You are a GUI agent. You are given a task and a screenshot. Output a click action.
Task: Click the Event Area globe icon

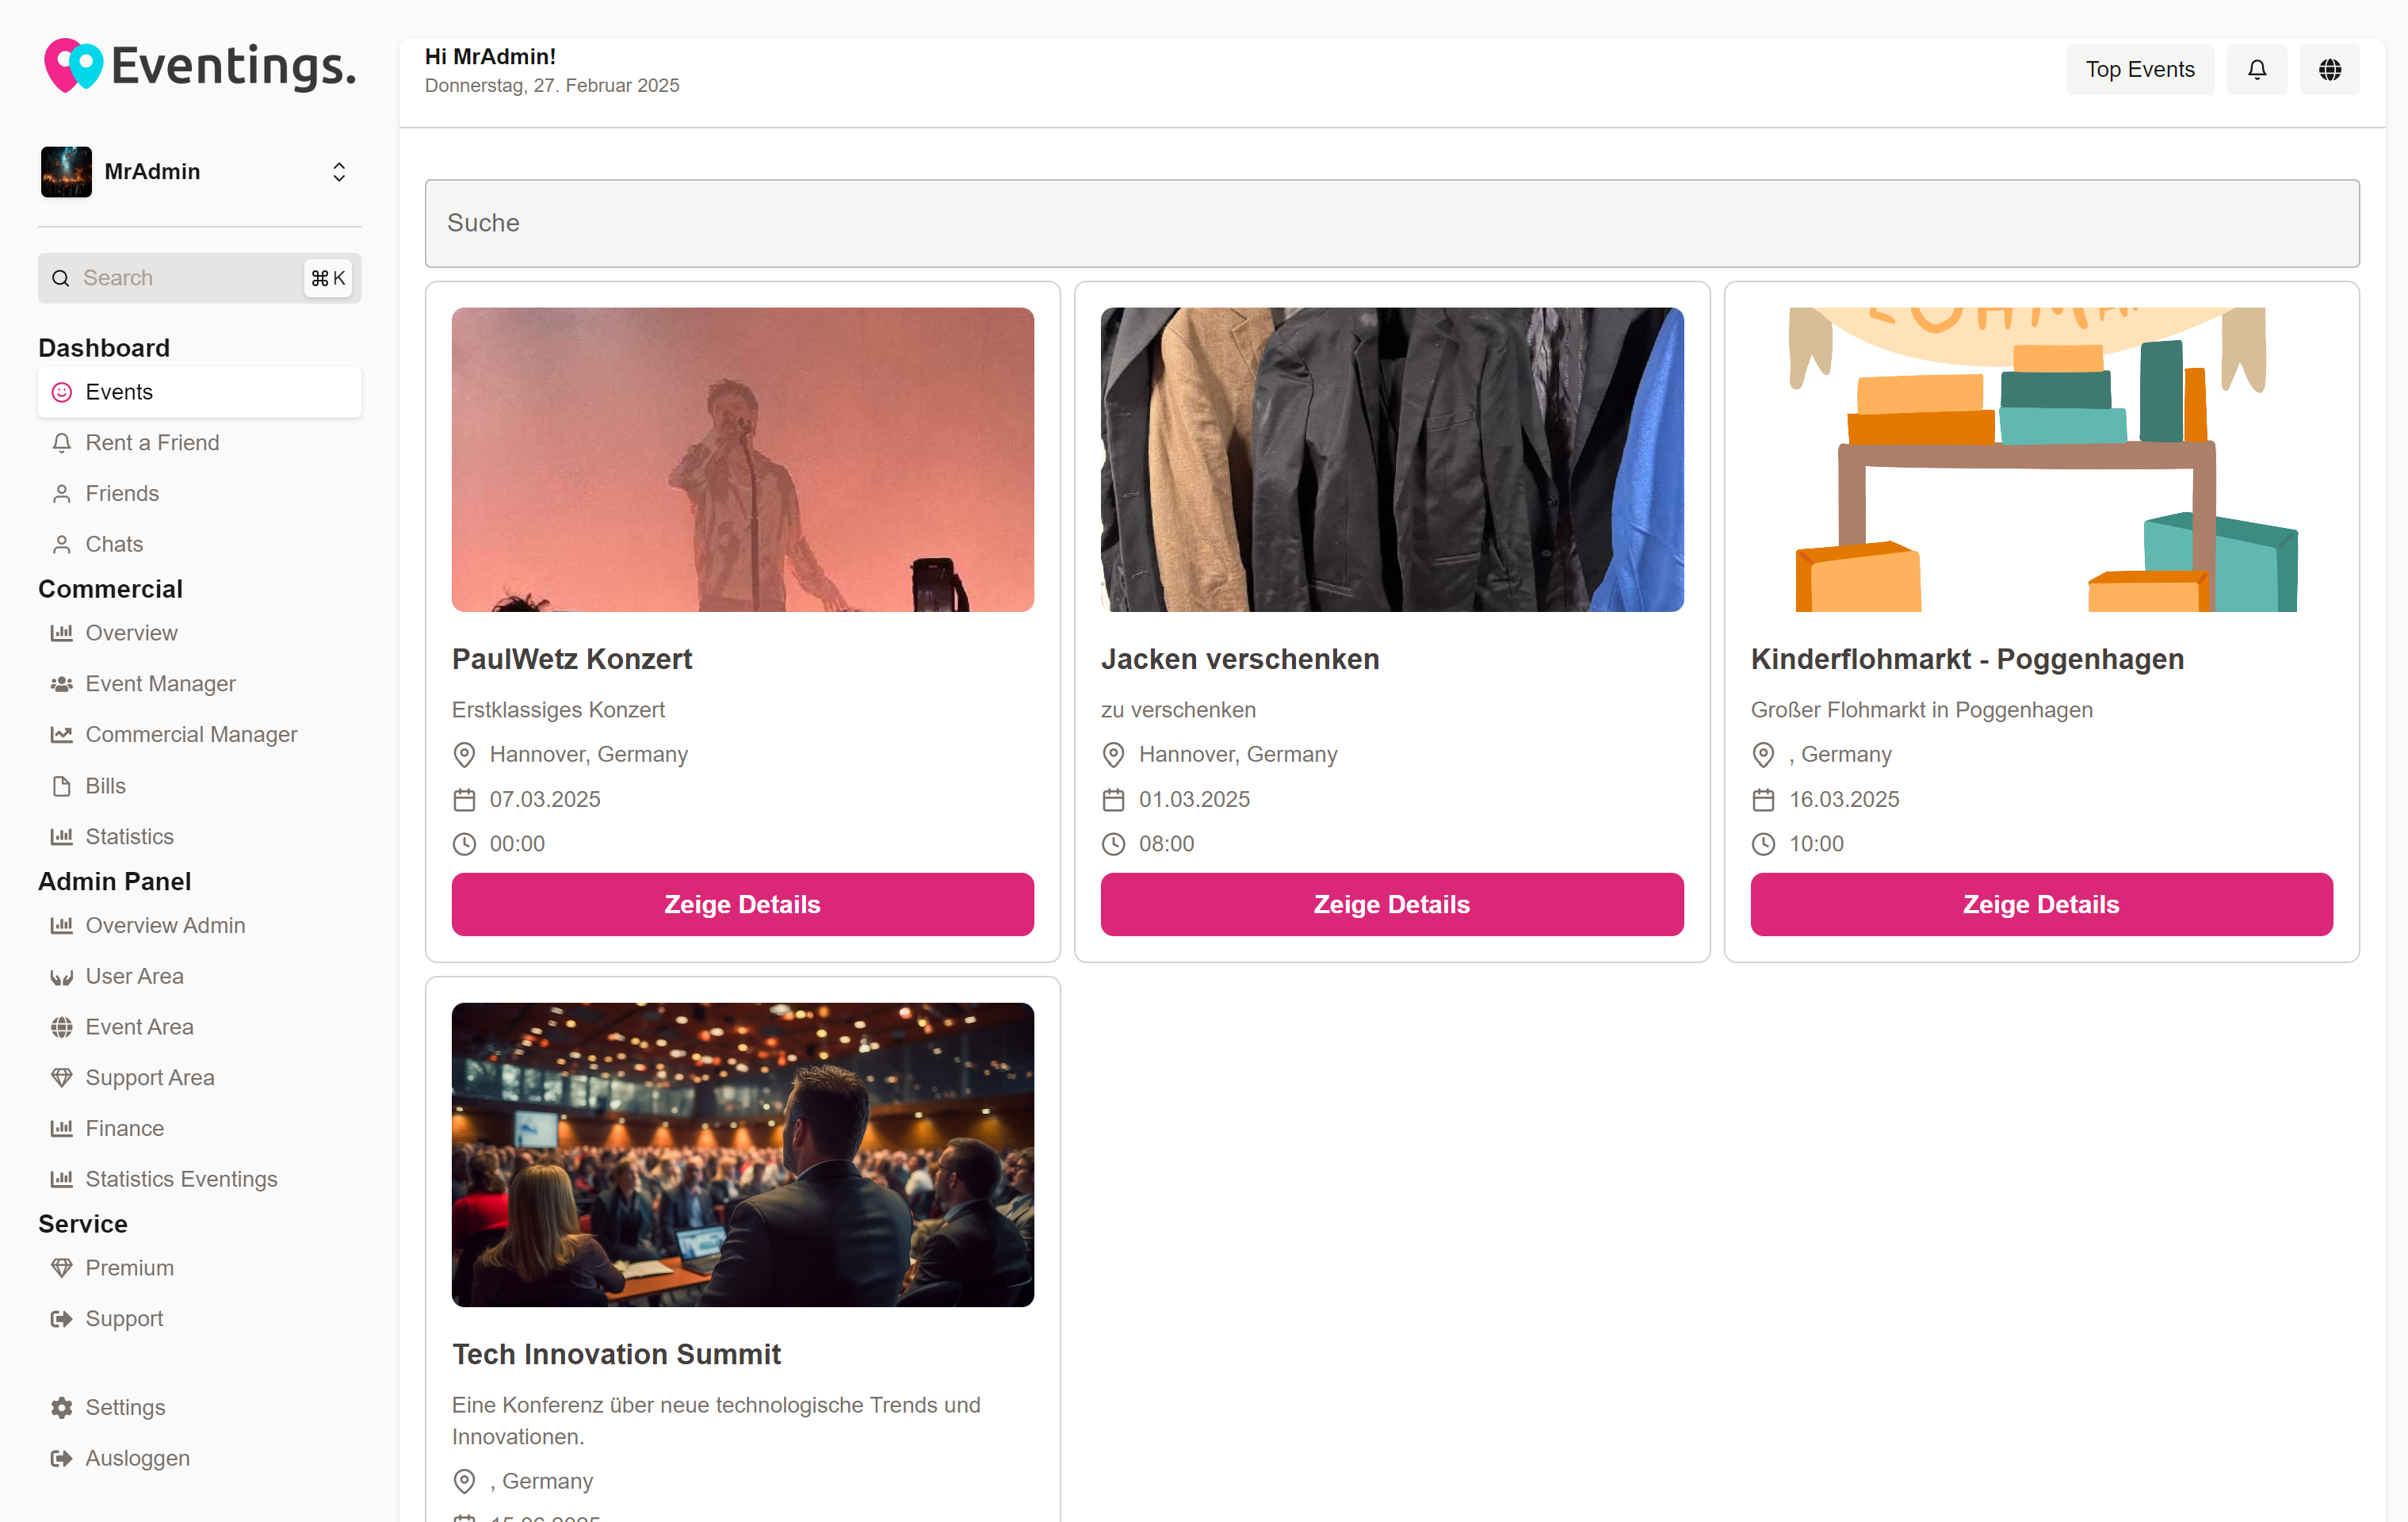[62, 1027]
